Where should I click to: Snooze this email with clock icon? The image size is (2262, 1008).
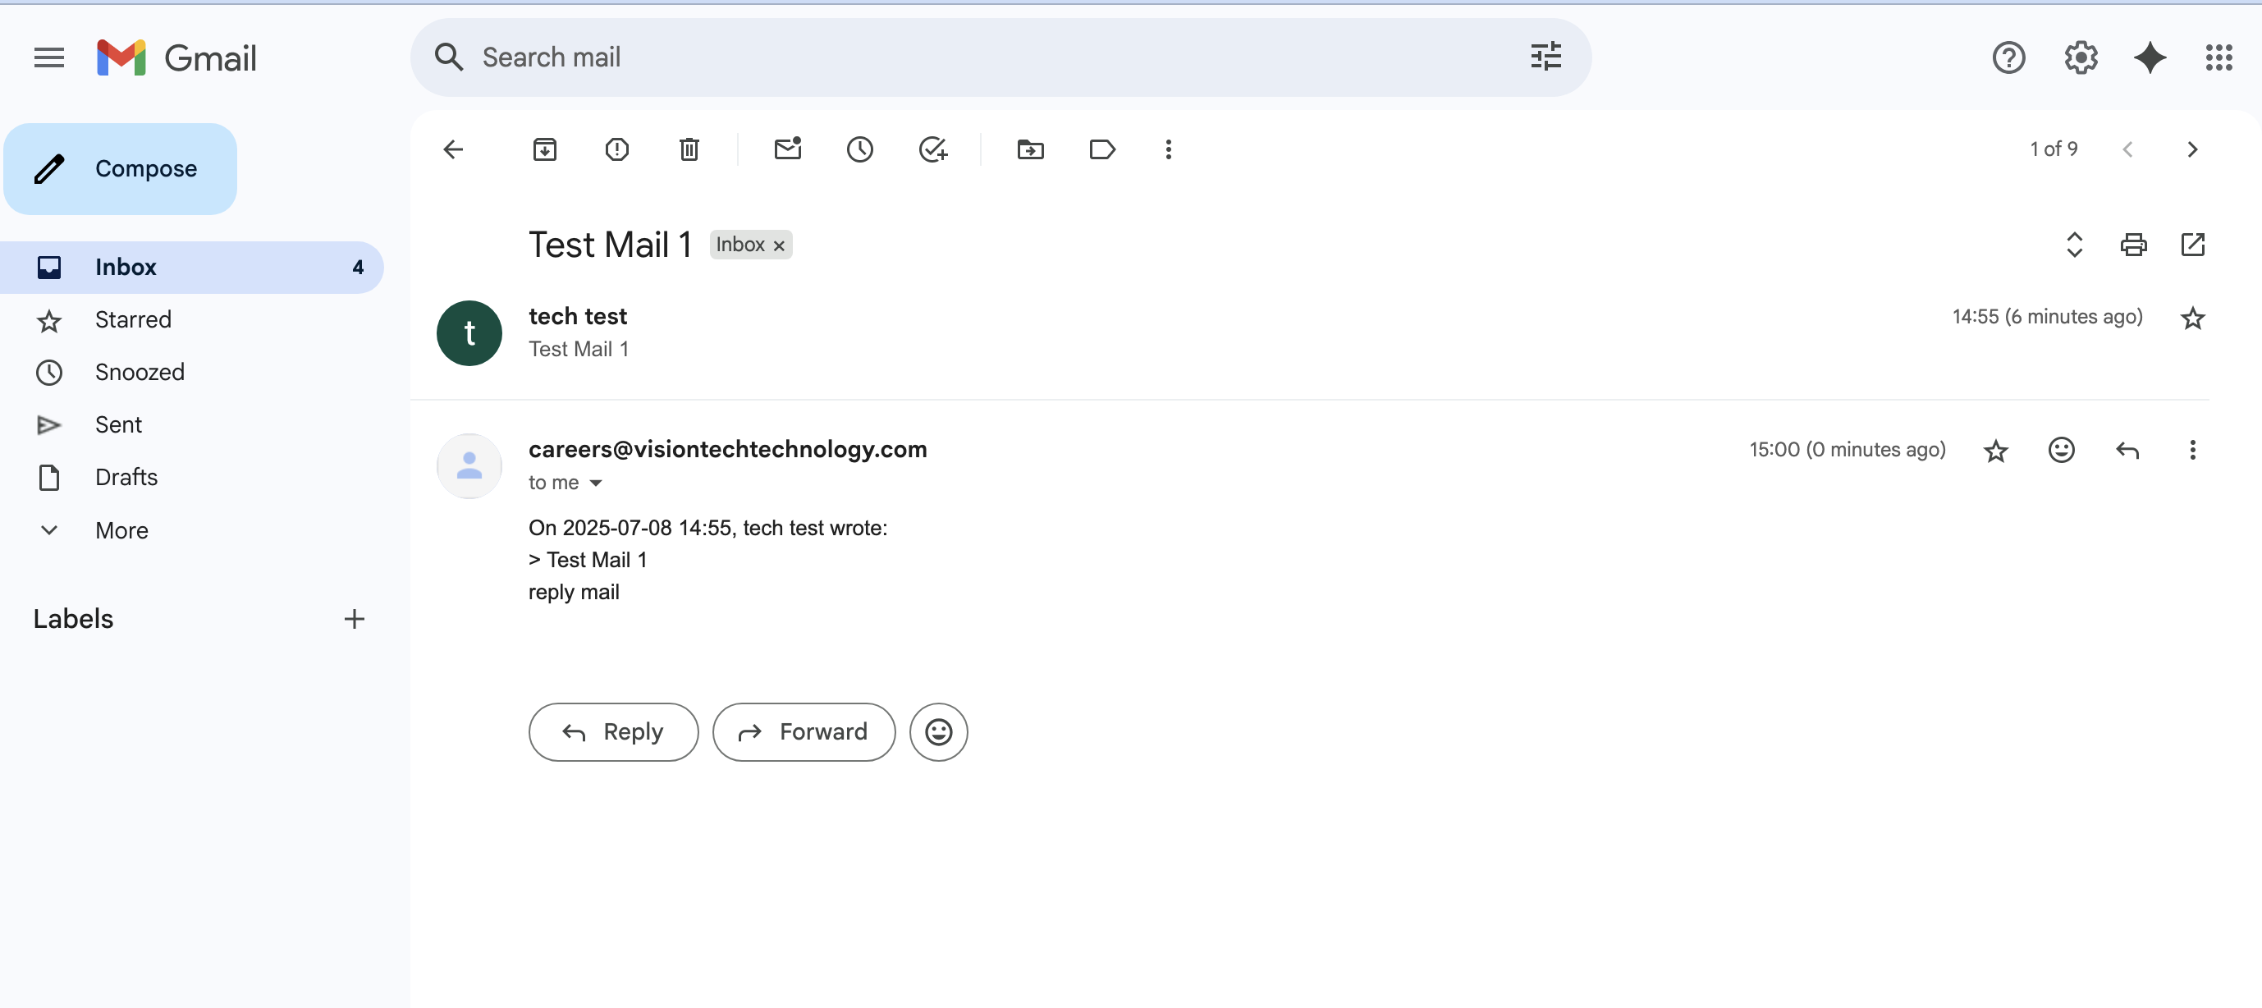click(x=859, y=149)
